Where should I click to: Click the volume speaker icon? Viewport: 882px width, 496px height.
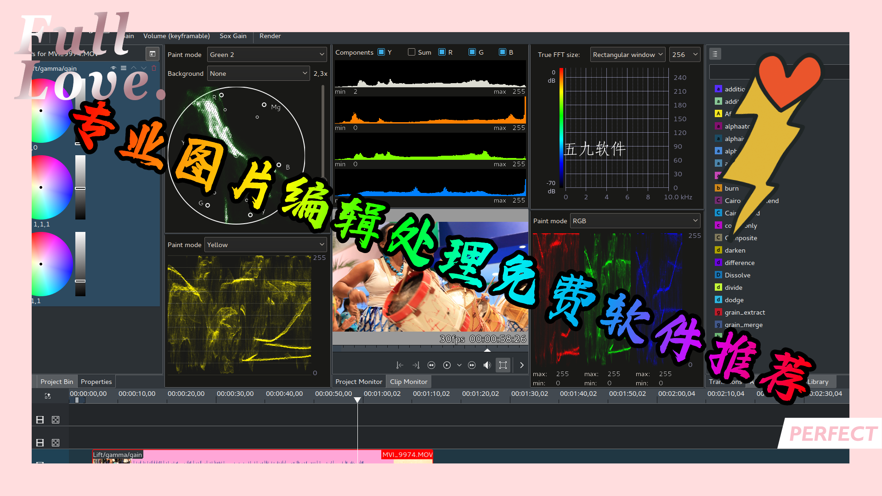[487, 365]
